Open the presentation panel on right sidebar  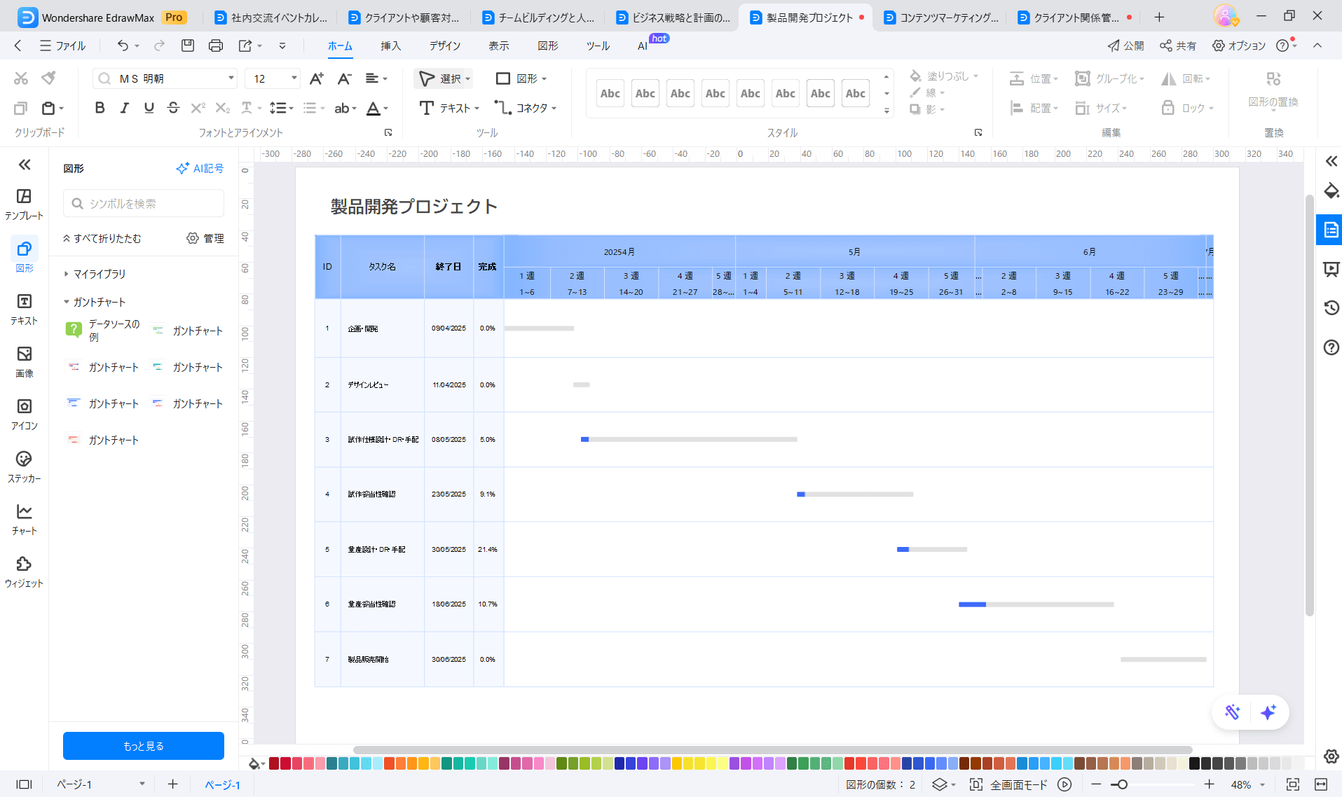pyautogui.click(x=1331, y=269)
